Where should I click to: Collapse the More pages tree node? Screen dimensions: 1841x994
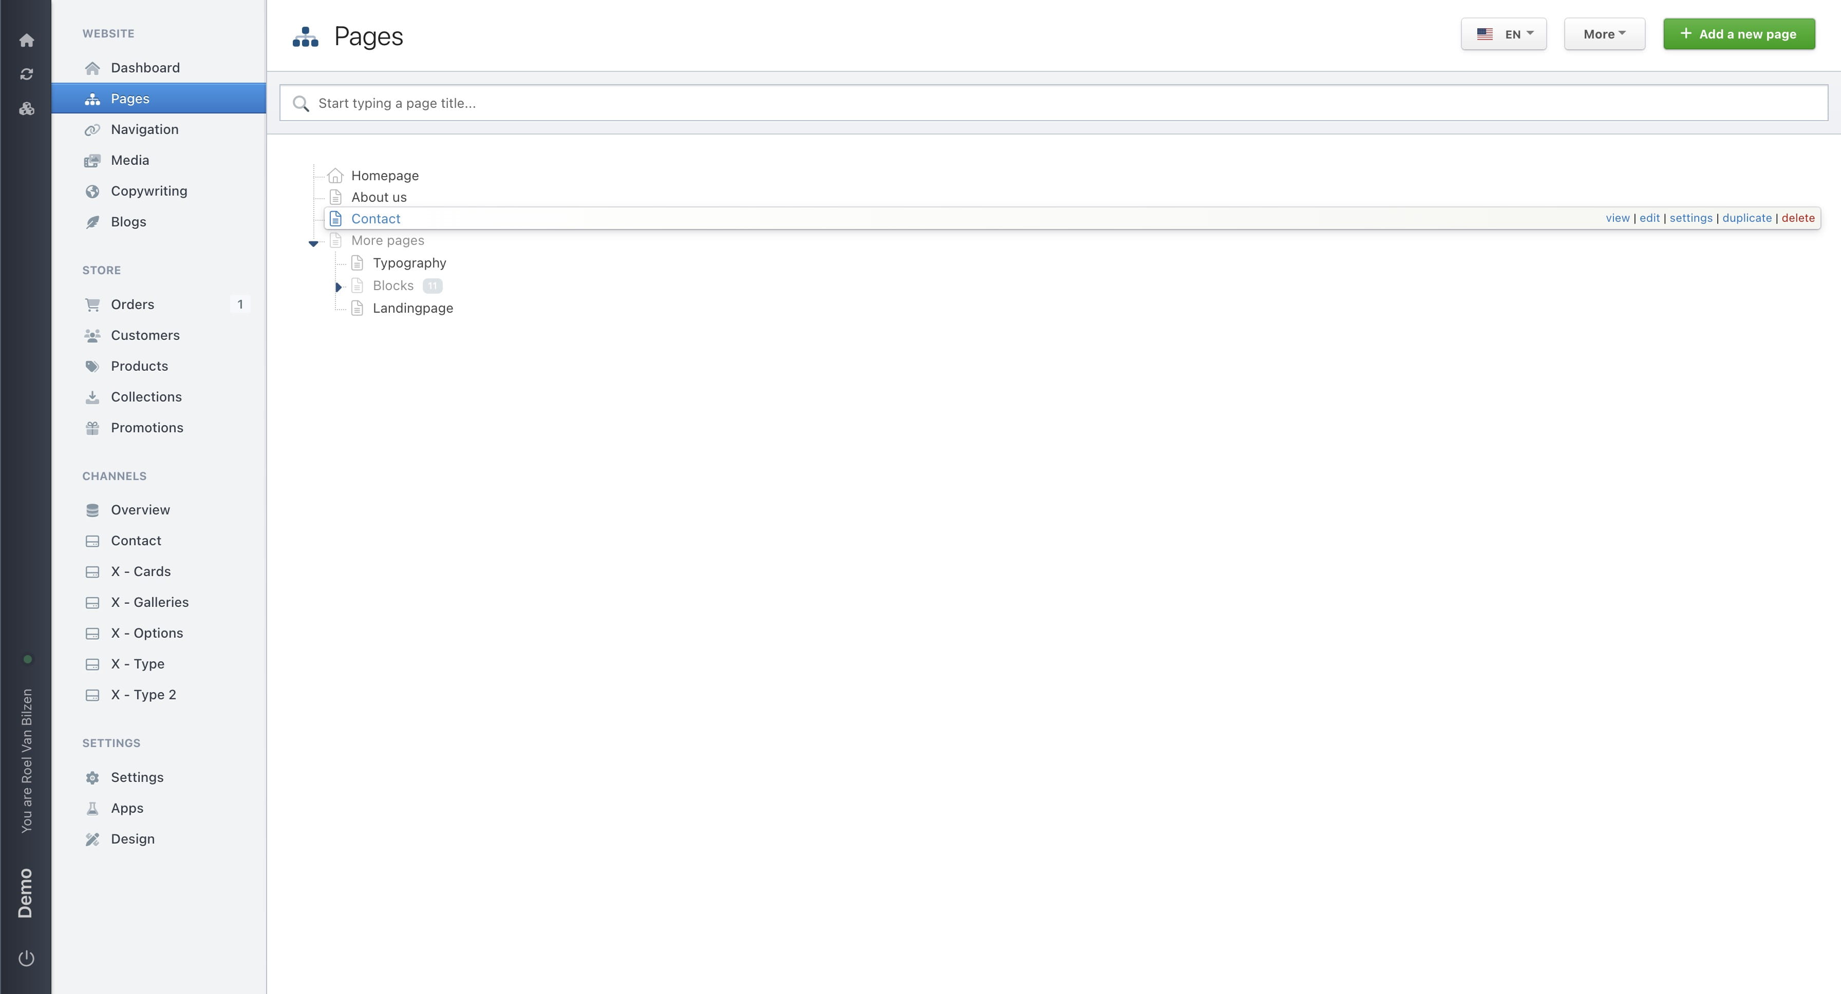tap(314, 243)
